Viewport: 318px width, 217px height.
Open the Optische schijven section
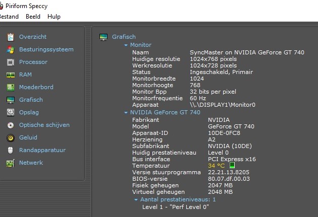44,125
